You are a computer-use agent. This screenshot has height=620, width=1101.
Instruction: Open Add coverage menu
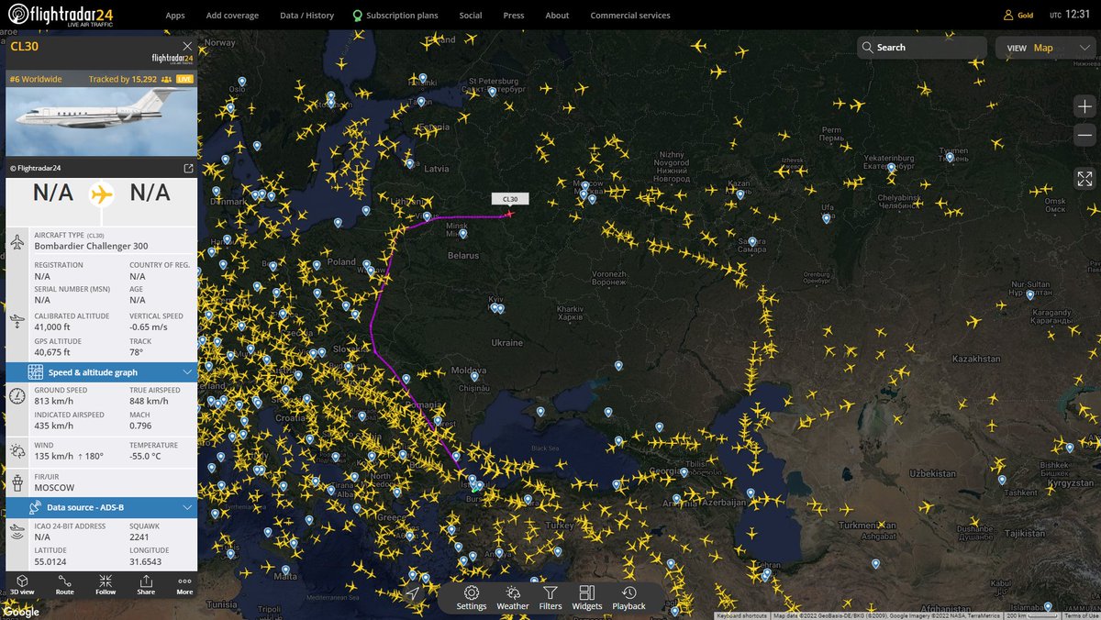point(232,16)
